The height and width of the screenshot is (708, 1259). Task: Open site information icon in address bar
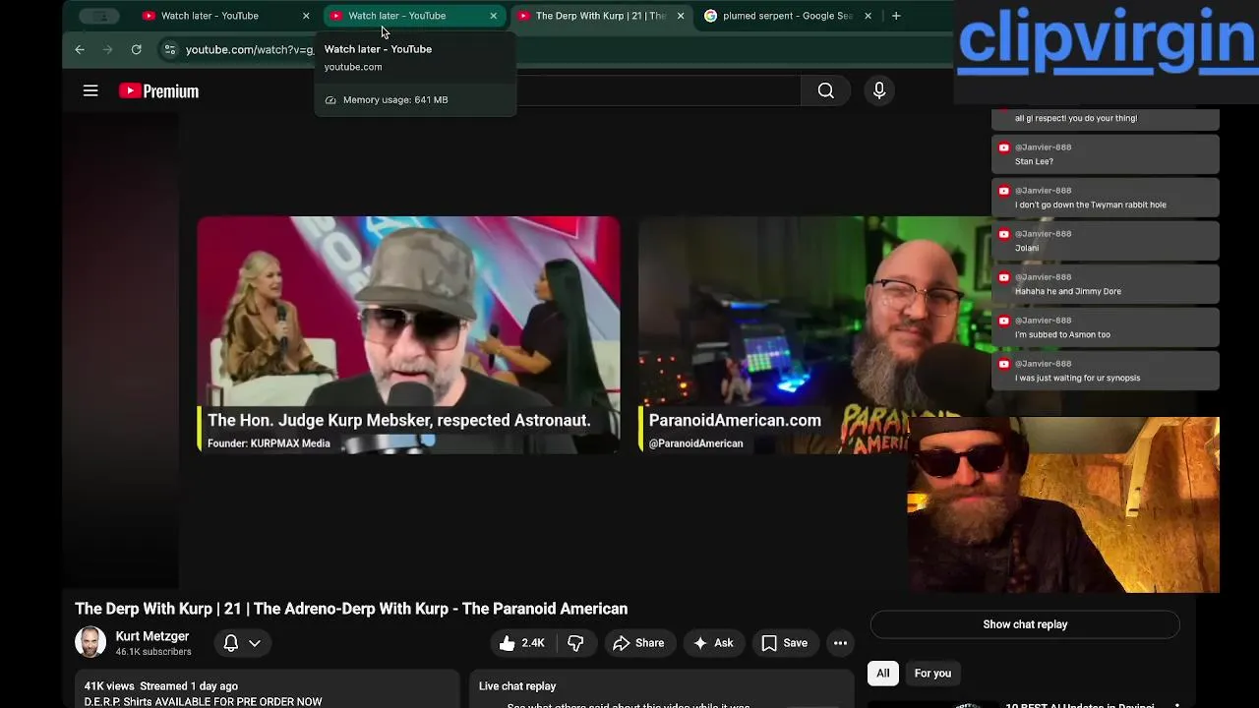pos(169,49)
